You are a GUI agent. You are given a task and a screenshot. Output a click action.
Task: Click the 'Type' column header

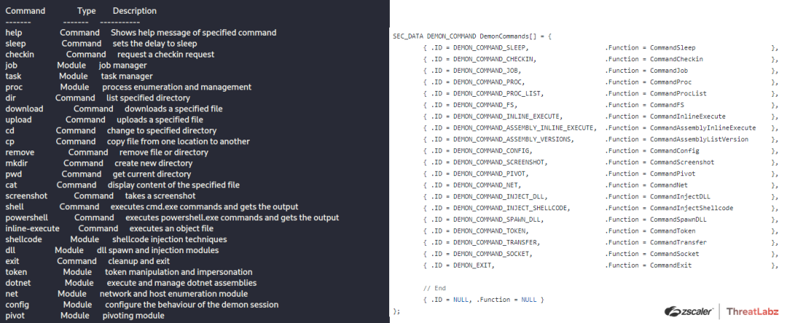(x=87, y=11)
